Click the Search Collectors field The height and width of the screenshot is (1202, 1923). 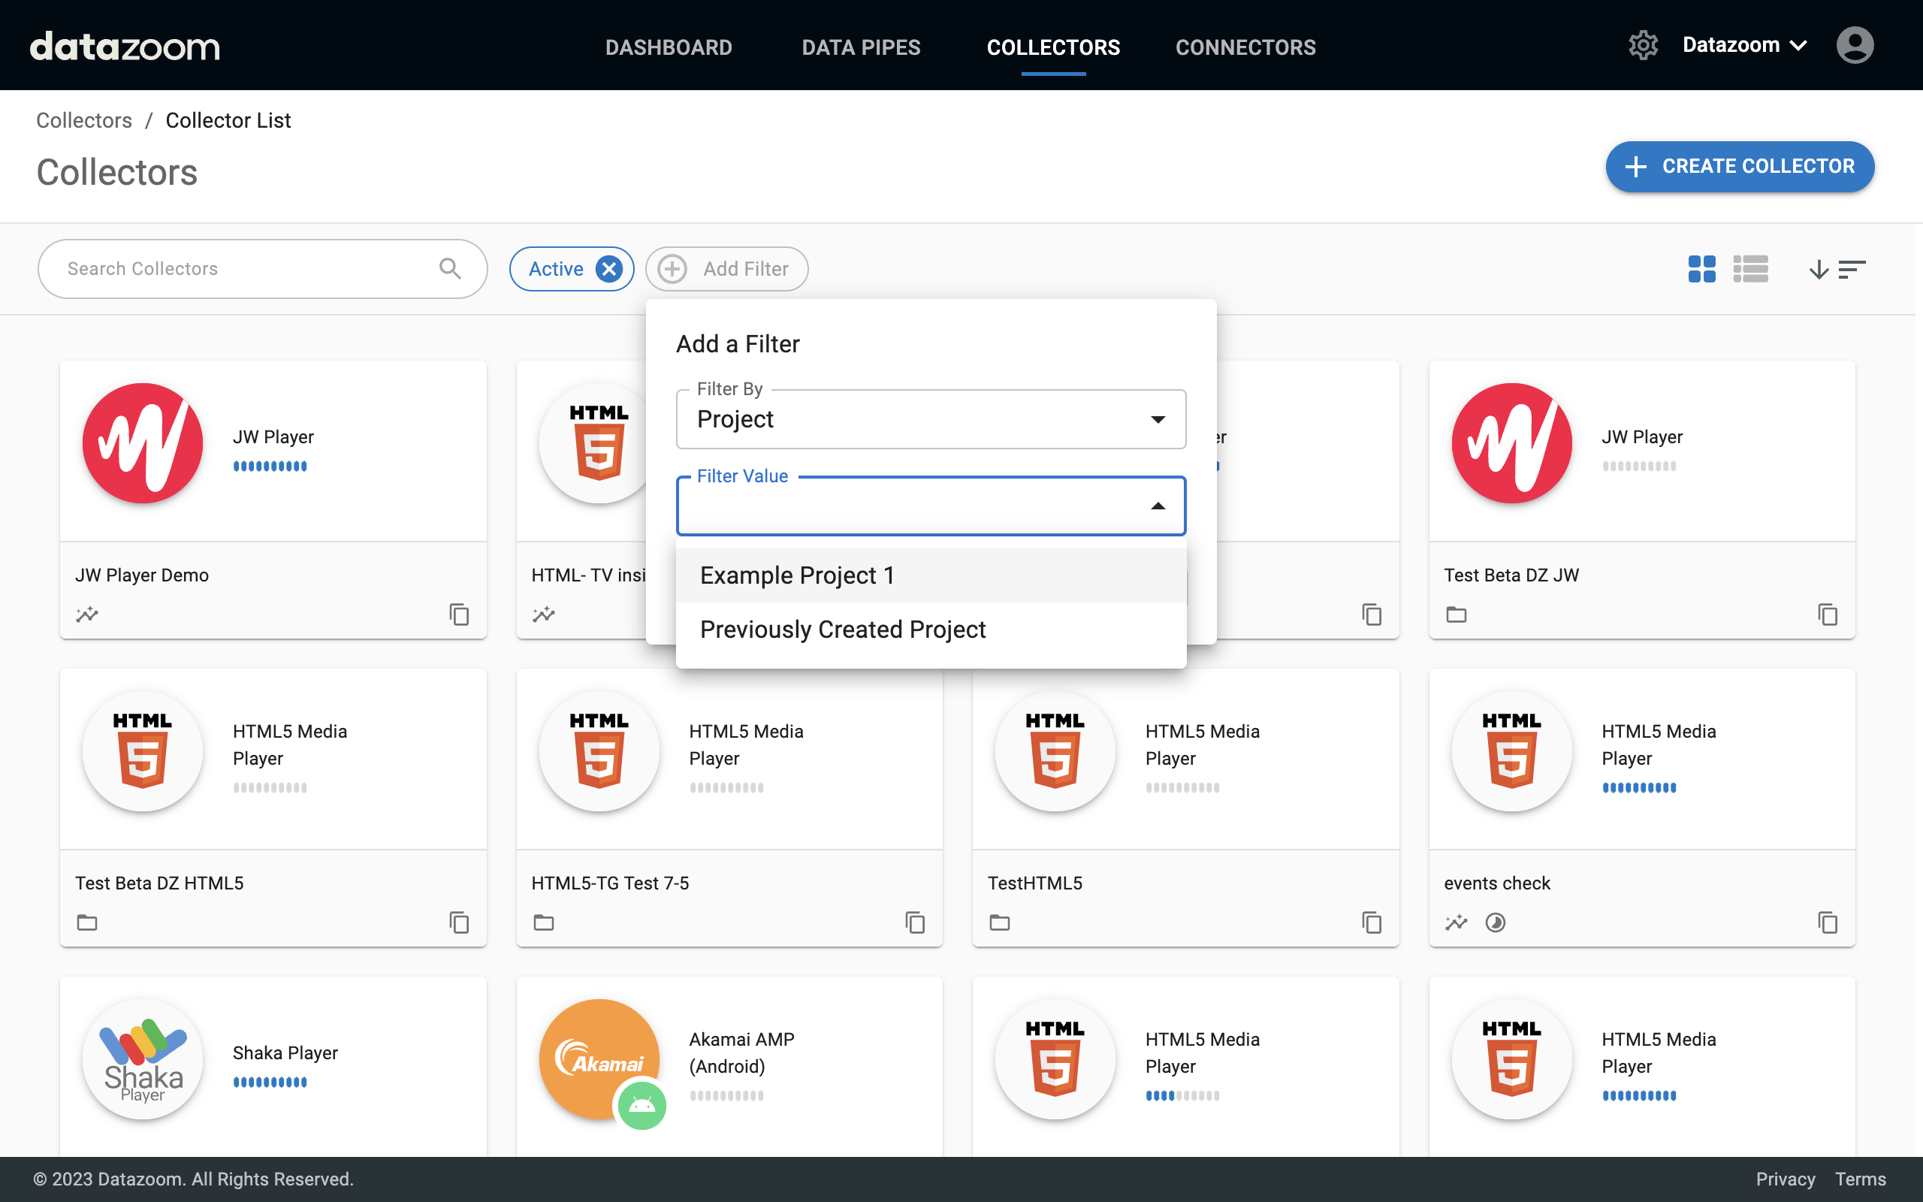tap(262, 269)
